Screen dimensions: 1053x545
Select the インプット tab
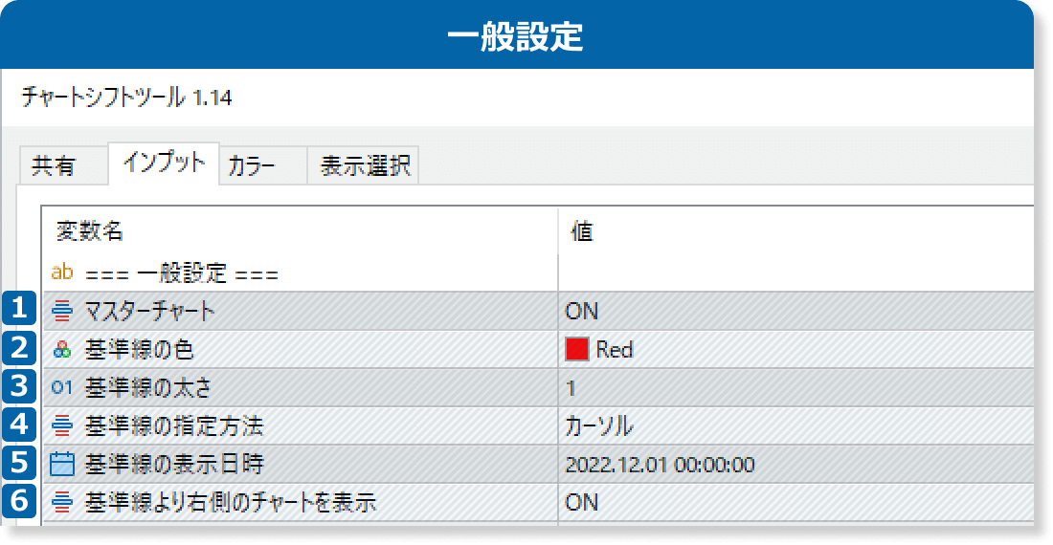pos(164,163)
